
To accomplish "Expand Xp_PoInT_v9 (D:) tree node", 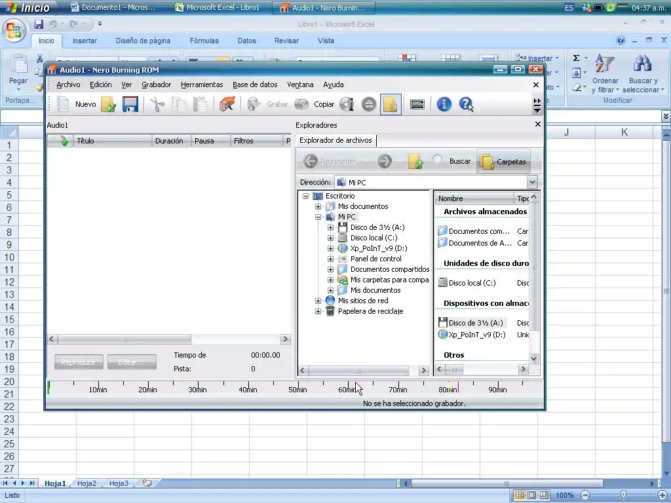I will click(330, 248).
